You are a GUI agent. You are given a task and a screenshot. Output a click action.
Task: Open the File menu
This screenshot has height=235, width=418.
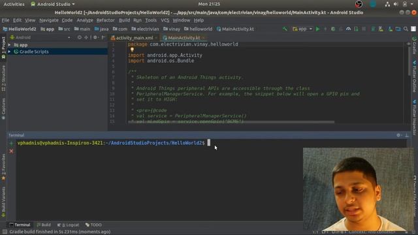click(x=5, y=20)
